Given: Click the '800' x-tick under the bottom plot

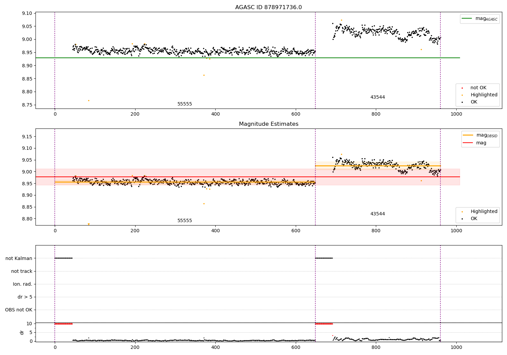Looking at the screenshot, I should (376, 347).
